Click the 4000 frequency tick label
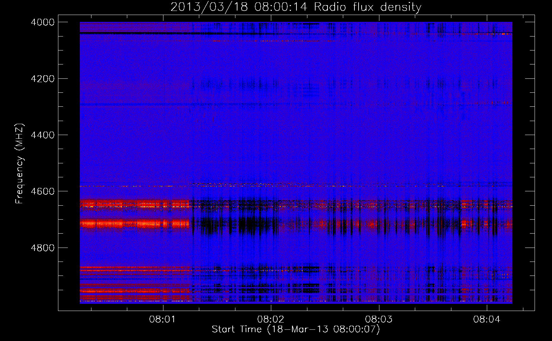 coord(43,22)
